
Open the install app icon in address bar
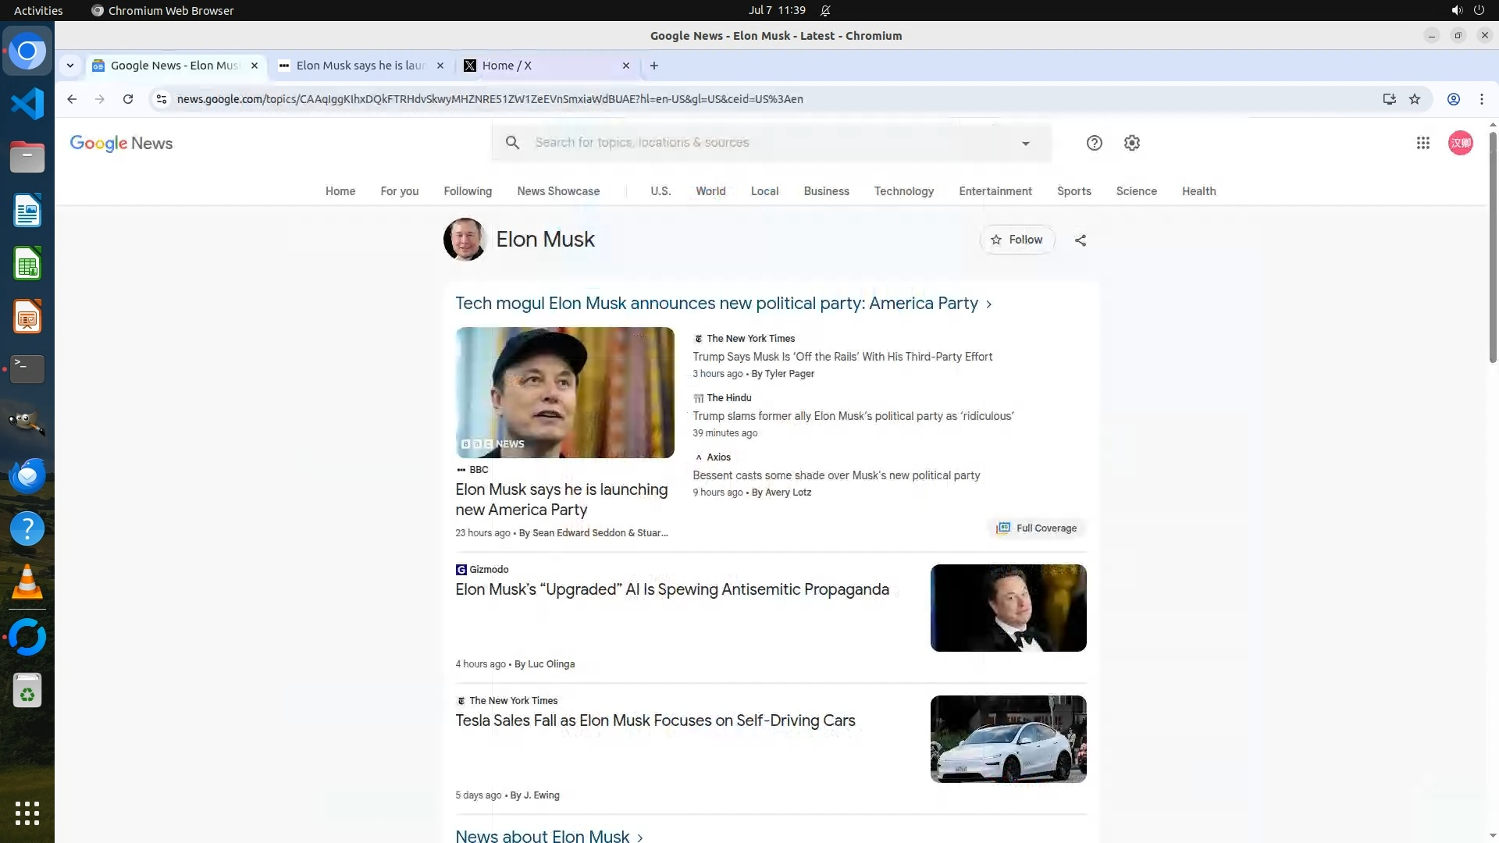1389,99
